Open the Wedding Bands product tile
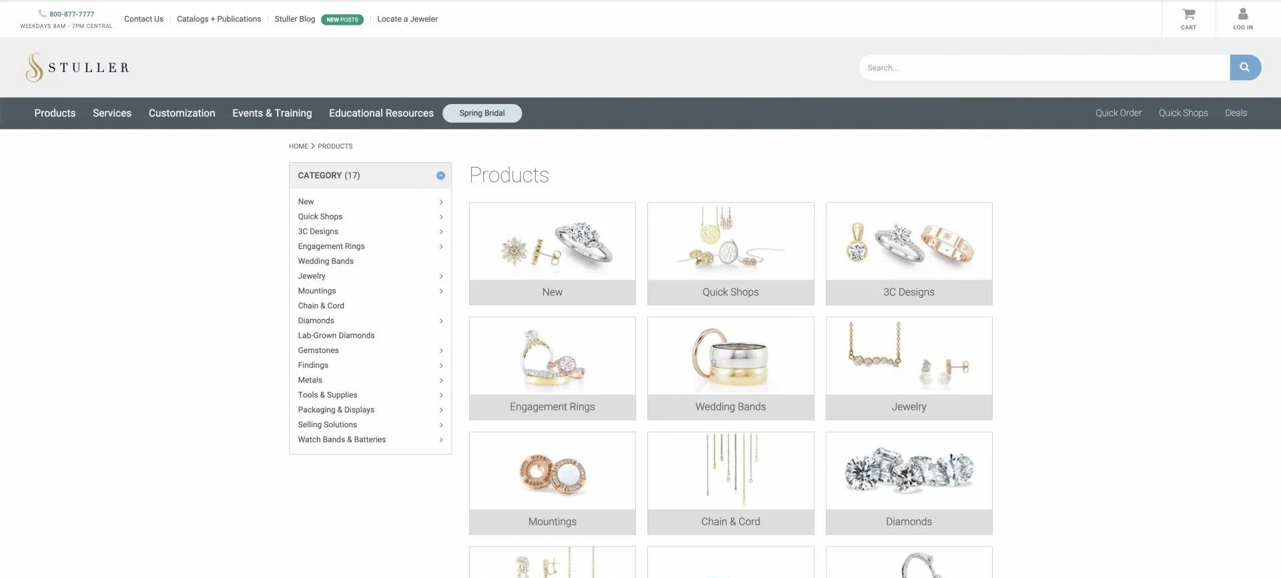This screenshot has height=578, width=1281. tap(731, 368)
